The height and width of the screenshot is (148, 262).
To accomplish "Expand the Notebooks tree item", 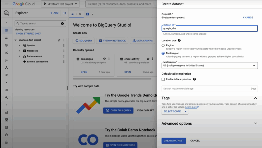I will tap(19, 51).
